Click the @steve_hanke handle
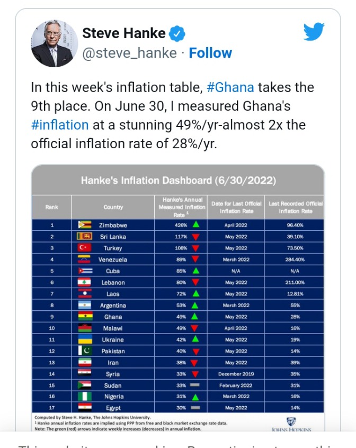The height and width of the screenshot is (448, 356). (x=129, y=53)
